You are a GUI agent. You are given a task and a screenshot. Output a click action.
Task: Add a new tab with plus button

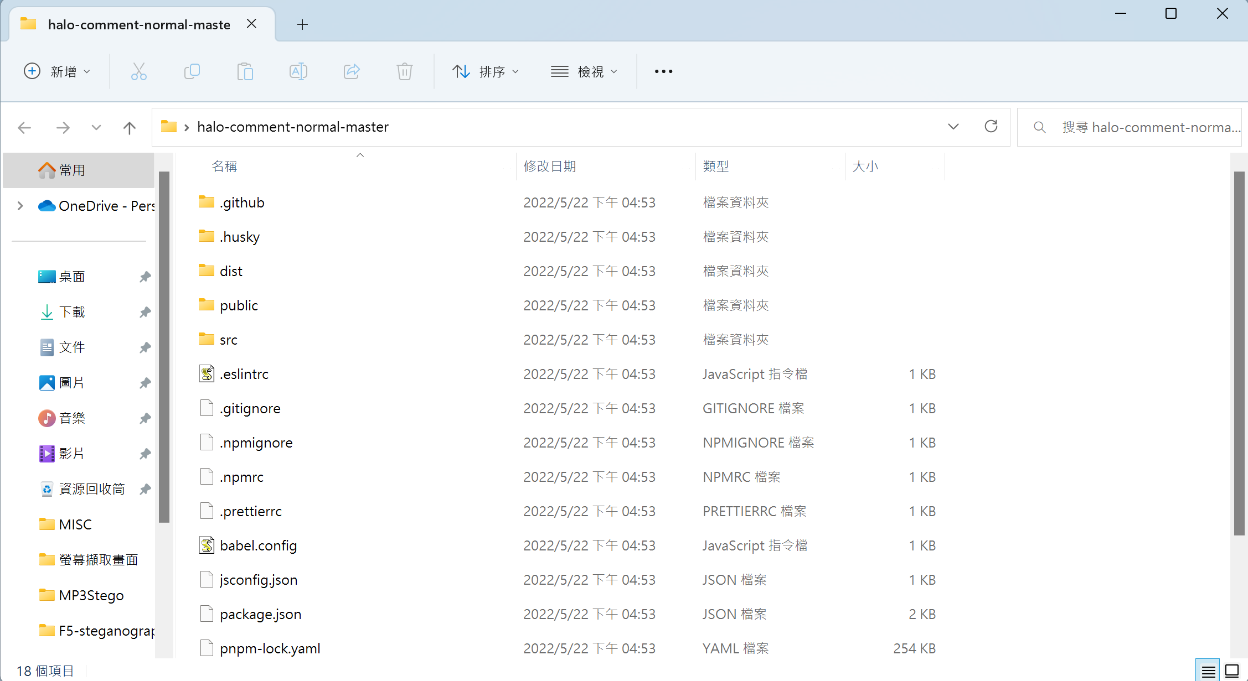[302, 24]
